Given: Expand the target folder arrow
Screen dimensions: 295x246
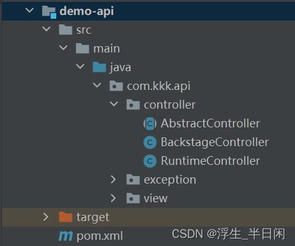Looking at the screenshot, I should (46, 217).
